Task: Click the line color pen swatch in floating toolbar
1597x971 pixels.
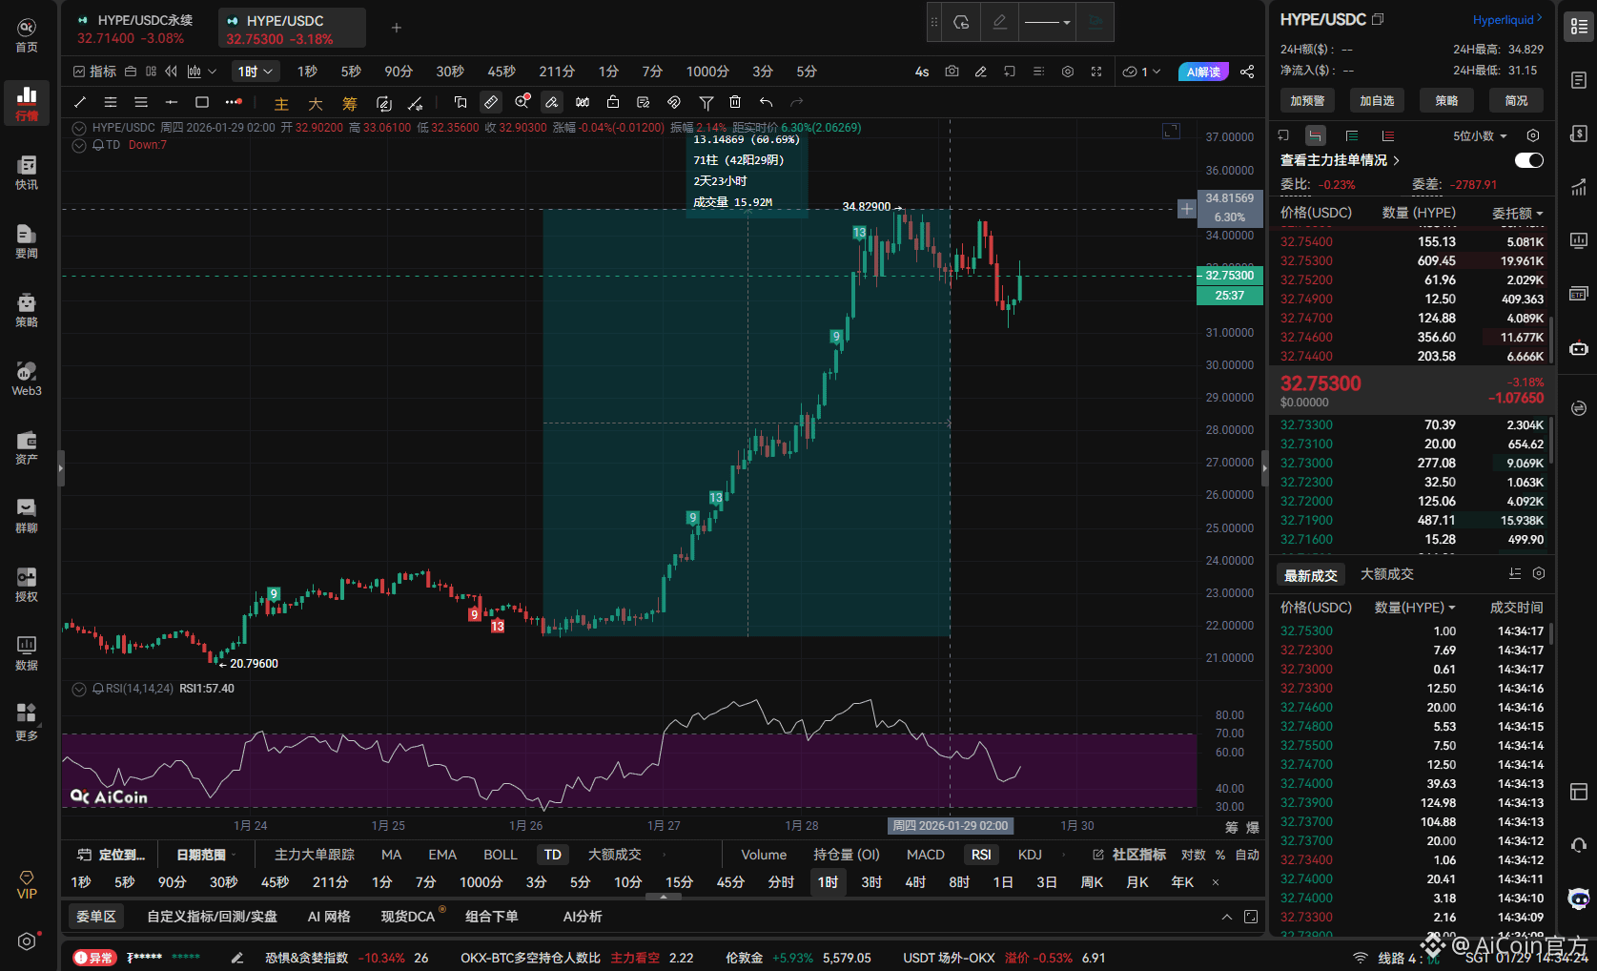Action: [x=999, y=22]
